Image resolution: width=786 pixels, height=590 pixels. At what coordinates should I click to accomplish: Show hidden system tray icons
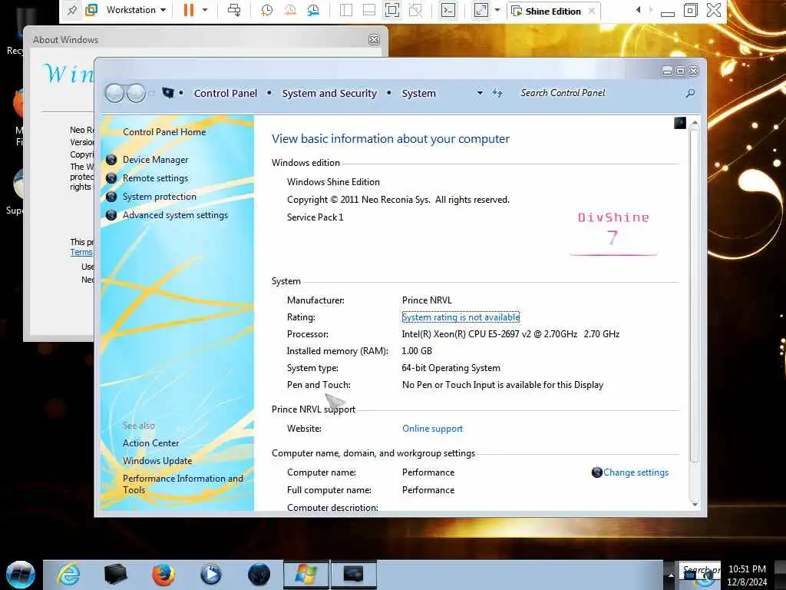click(670, 575)
